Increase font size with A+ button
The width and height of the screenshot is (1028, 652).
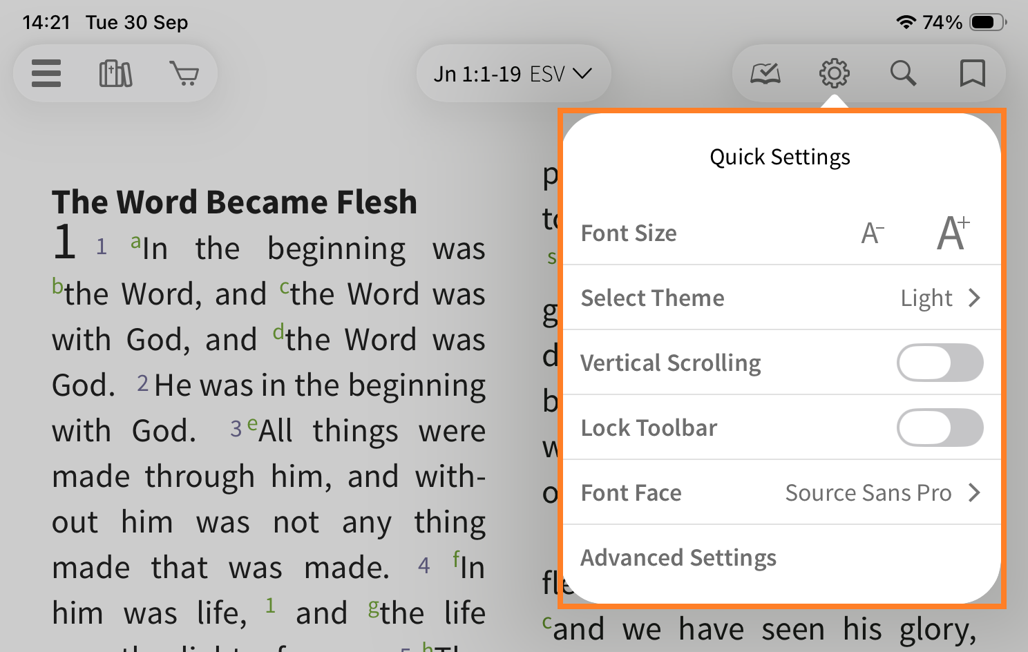pos(953,232)
